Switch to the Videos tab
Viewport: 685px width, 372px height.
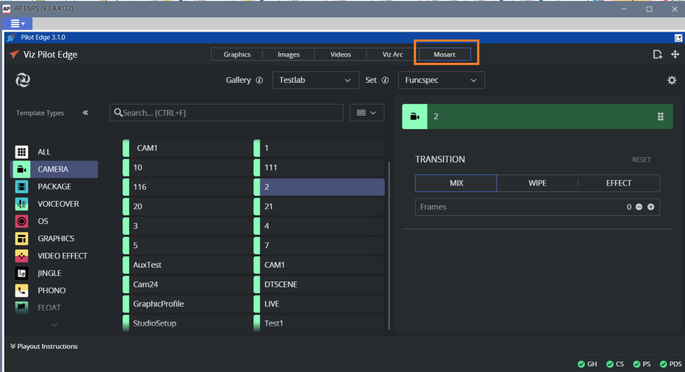(x=340, y=54)
